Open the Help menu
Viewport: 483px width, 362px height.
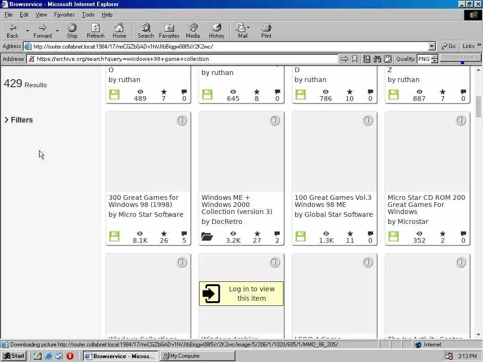[x=107, y=15]
